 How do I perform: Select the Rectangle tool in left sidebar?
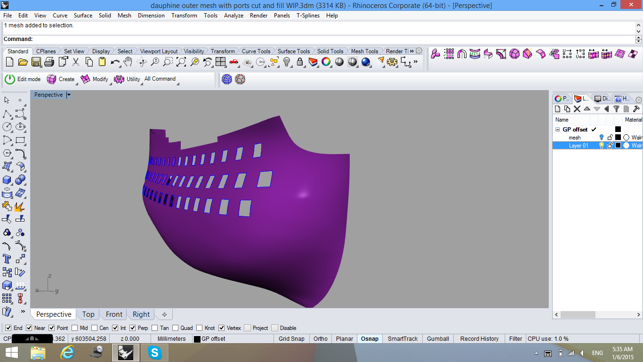20,140
